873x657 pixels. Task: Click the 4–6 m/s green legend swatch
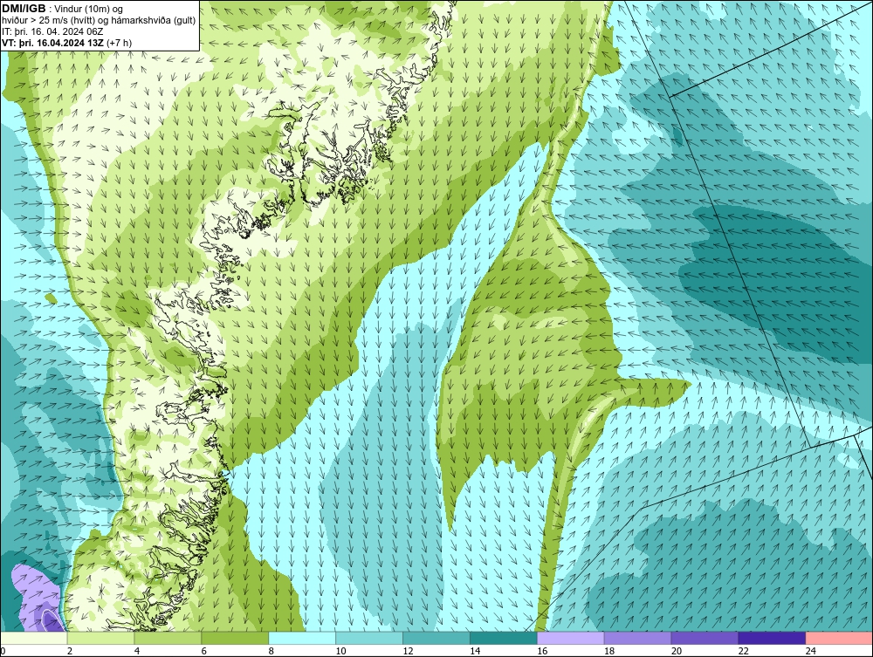click(168, 638)
